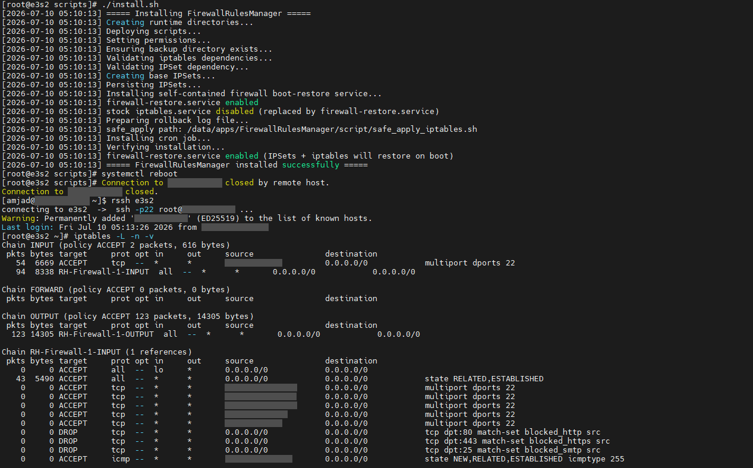Select '14305' bytes value in OUTPUT rule row
753x468 pixels.
[42, 334]
